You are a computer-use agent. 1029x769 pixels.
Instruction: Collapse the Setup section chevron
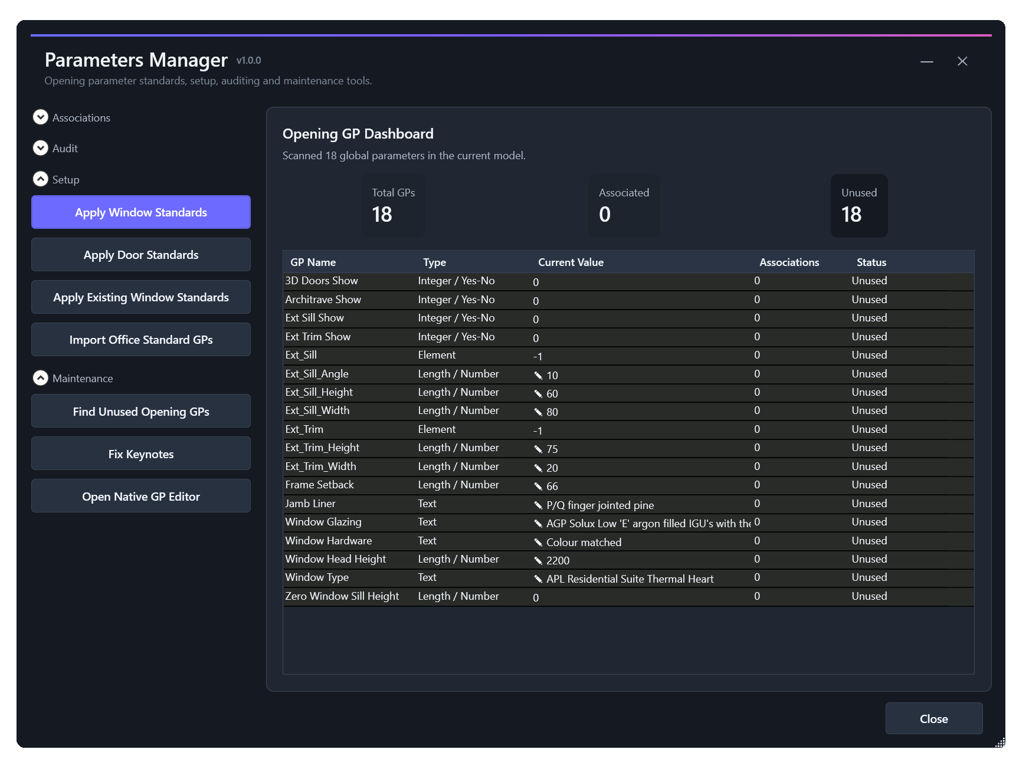[40, 179]
